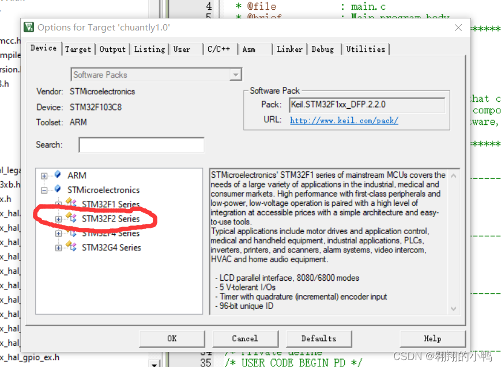Open the Output tab
This screenshot has height=367, width=501.
(x=112, y=49)
